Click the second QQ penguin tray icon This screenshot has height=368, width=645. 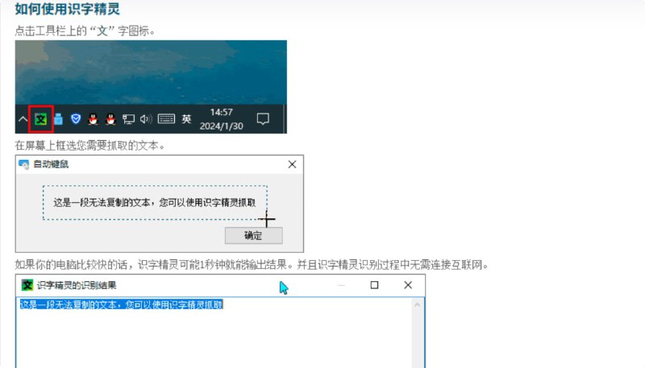(110, 119)
